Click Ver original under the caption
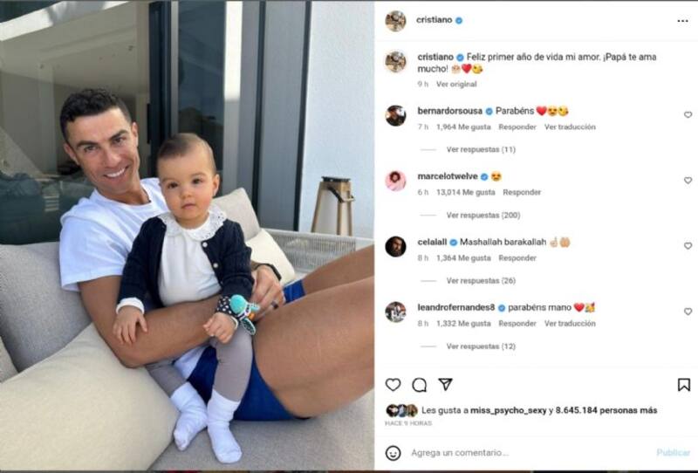698x473 pixels. pos(456,84)
